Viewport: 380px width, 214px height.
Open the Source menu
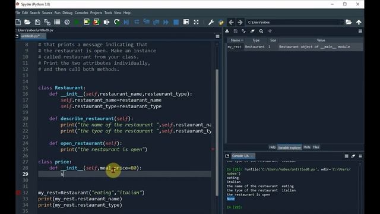coord(47,12)
